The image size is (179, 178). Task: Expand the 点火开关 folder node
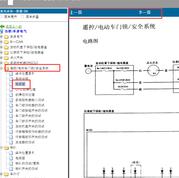coord(1,58)
